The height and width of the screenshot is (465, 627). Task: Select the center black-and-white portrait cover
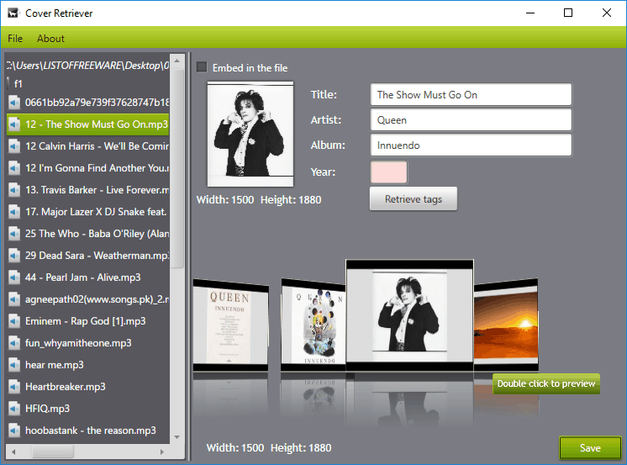(x=409, y=315)
